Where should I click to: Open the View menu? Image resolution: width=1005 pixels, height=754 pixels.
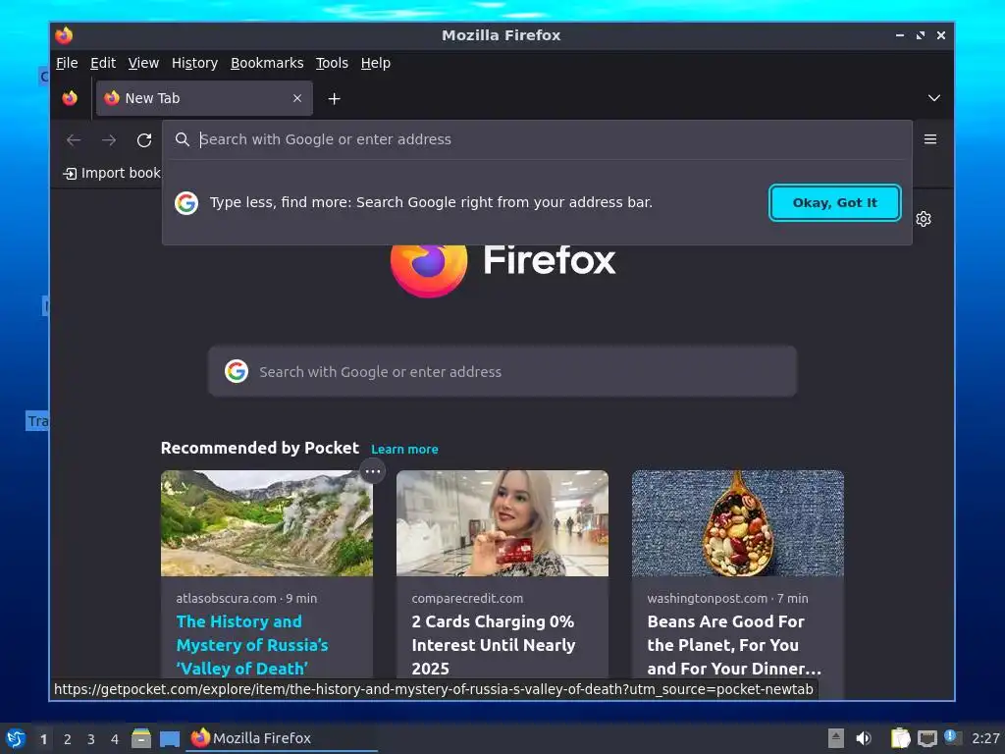point(143,63)
